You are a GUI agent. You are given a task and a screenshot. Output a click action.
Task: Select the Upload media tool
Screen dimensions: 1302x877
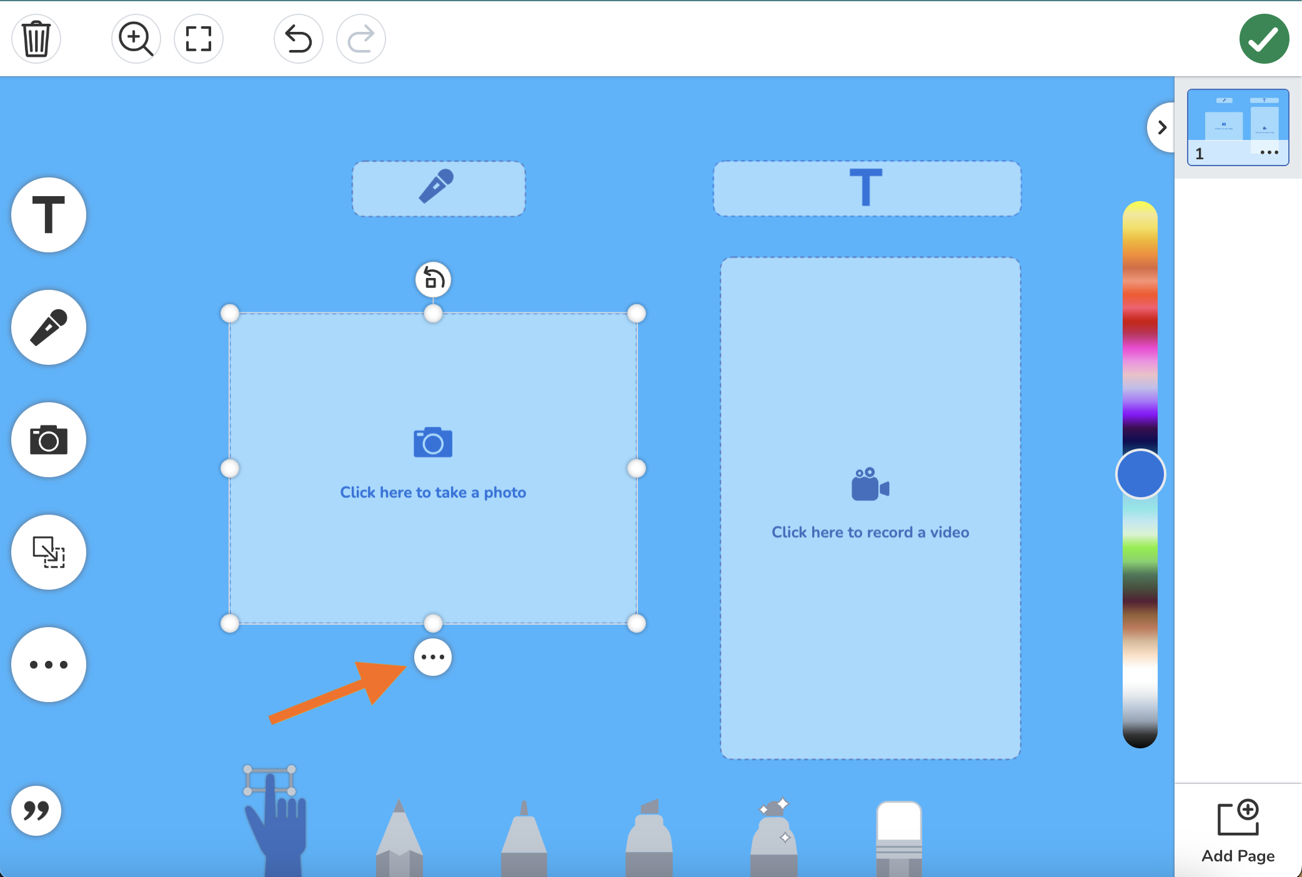48,552
